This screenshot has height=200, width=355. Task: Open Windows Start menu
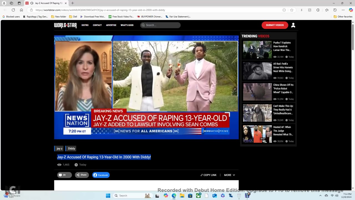tap(108, 196)
